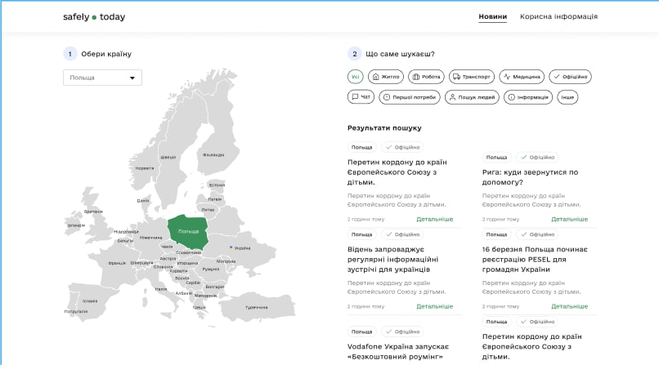Image resolution: width=659 pixels, height=365 pixels.
Task: Toggle the Інше filter chip
Action: (567, 97)
